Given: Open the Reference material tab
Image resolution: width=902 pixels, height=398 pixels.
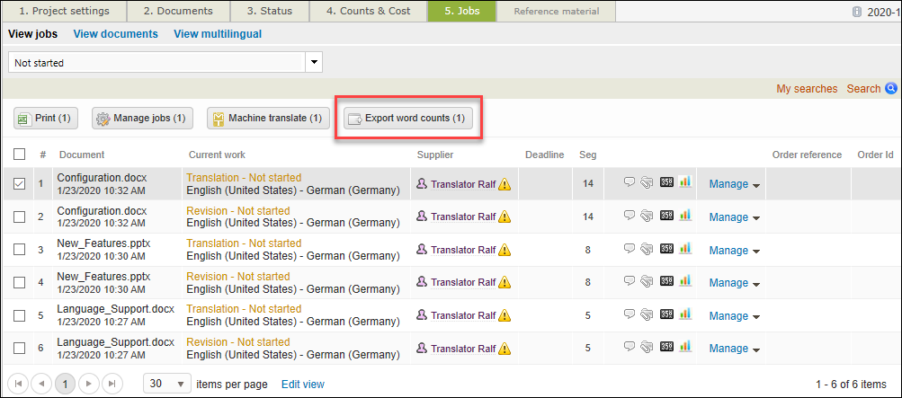Looking at the screenshot, I should coord(557,12).
